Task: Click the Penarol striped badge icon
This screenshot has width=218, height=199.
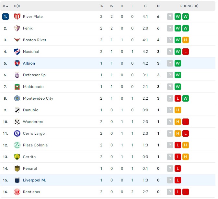Action: pos(17,168)
